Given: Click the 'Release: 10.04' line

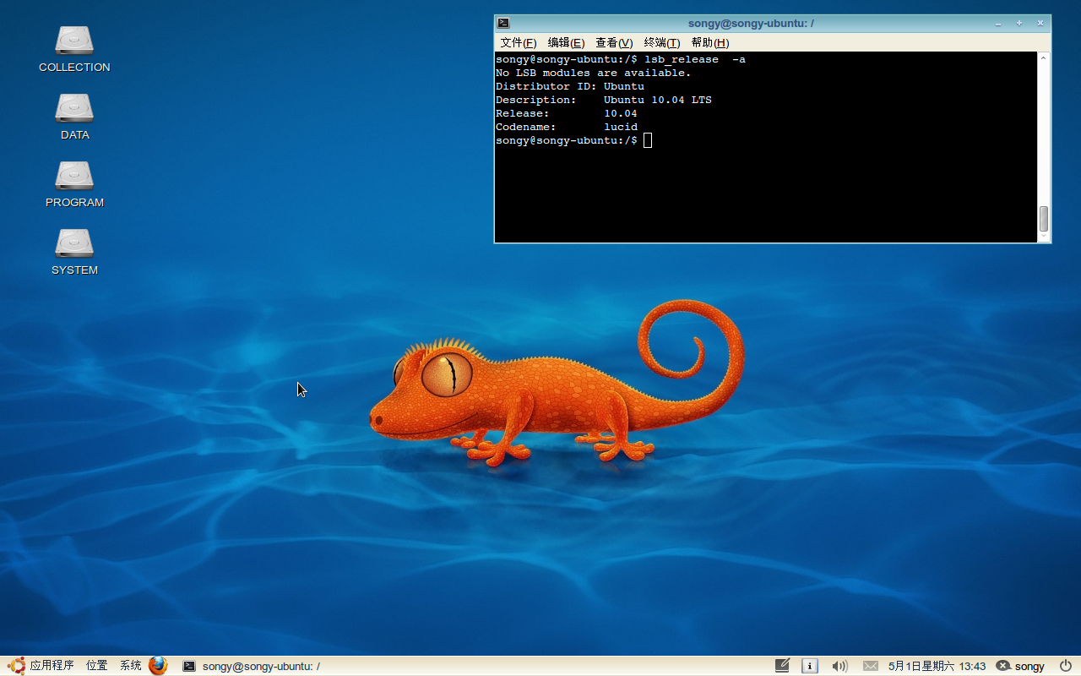Looking at the screenshot, I should click(567, 113).
